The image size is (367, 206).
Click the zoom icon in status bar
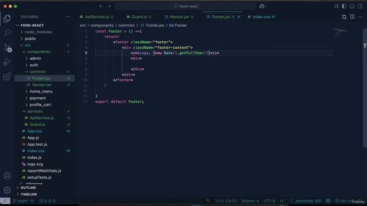208,201
